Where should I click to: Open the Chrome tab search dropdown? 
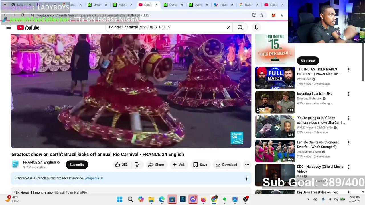(x=5, y=5)
